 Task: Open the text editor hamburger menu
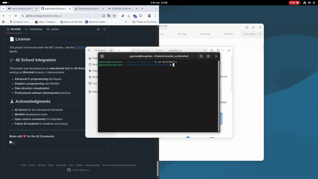(x=253, y=27)
